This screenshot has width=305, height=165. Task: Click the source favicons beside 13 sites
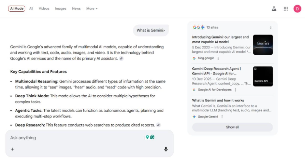click(198, 27)
